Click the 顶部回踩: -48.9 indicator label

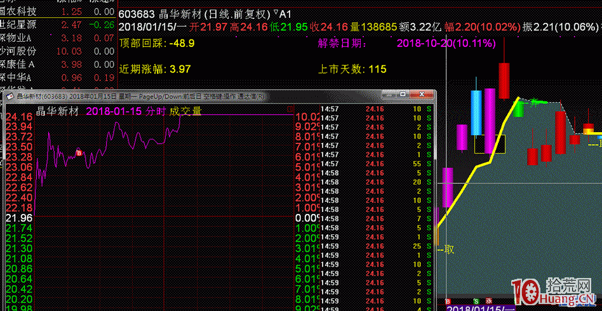157,43
